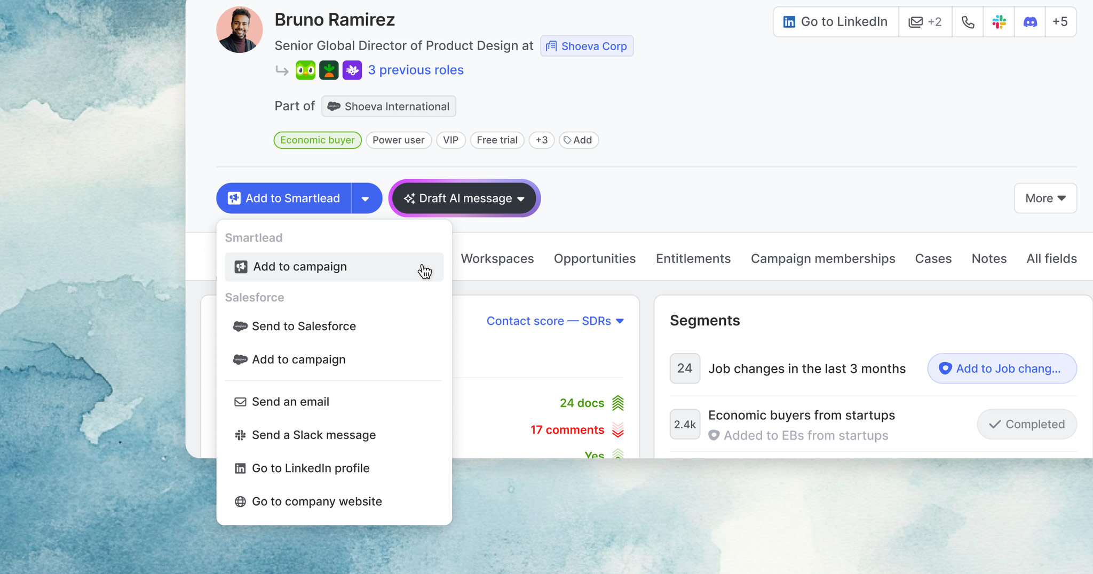1093x574 pixels.
Task: Click Economic buyers from startups segment
Action: coord(801,415)
